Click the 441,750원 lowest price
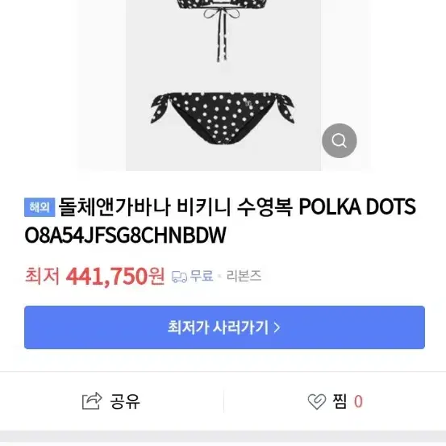The height and width of the screenshot is (446, 446). (115, 276)
